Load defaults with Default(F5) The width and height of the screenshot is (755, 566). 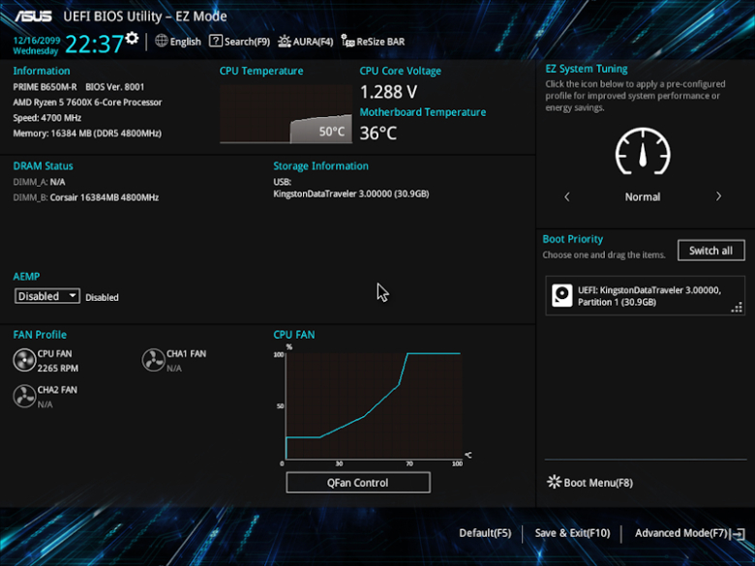click(x=485, y=533)
